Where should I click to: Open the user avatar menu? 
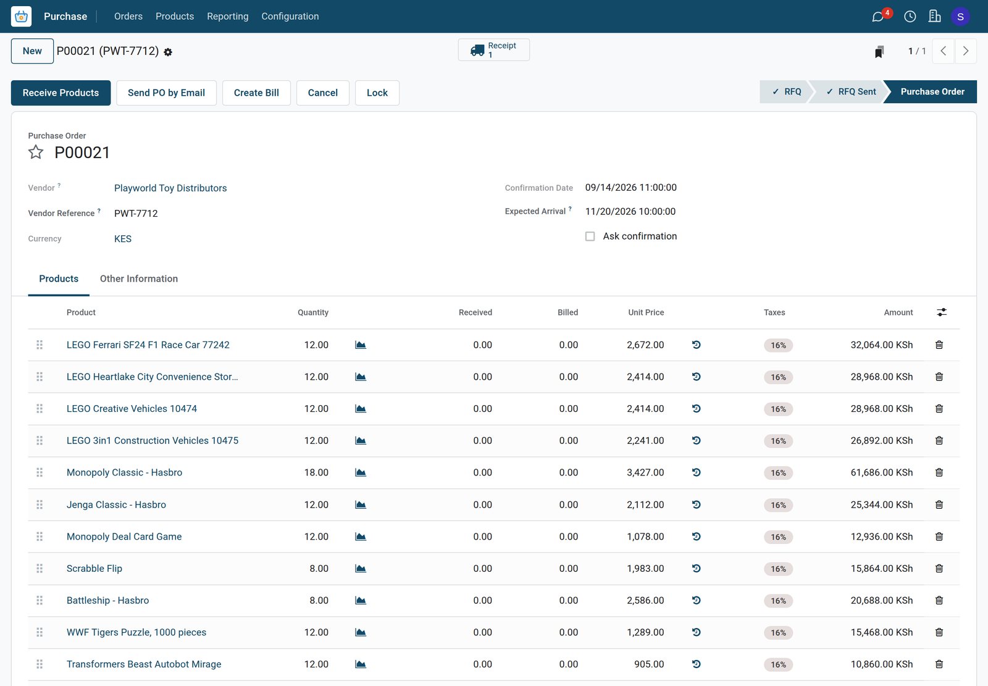(x=960, y=17)
